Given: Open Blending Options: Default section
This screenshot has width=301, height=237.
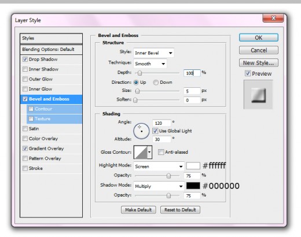Looking at the screenshot, I should [51, 49].
